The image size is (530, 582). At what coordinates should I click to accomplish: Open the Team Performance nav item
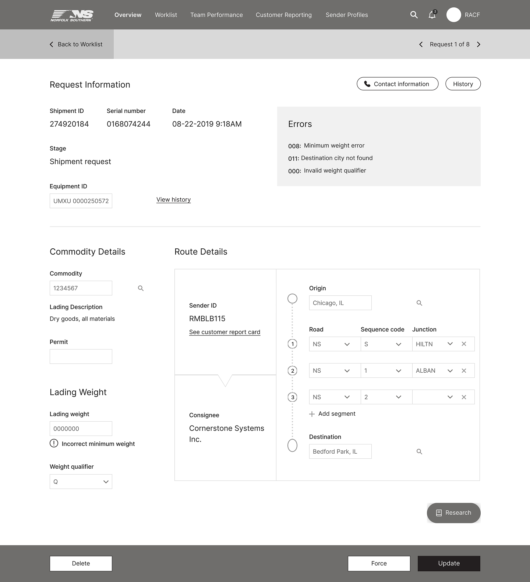coord(216,15)
